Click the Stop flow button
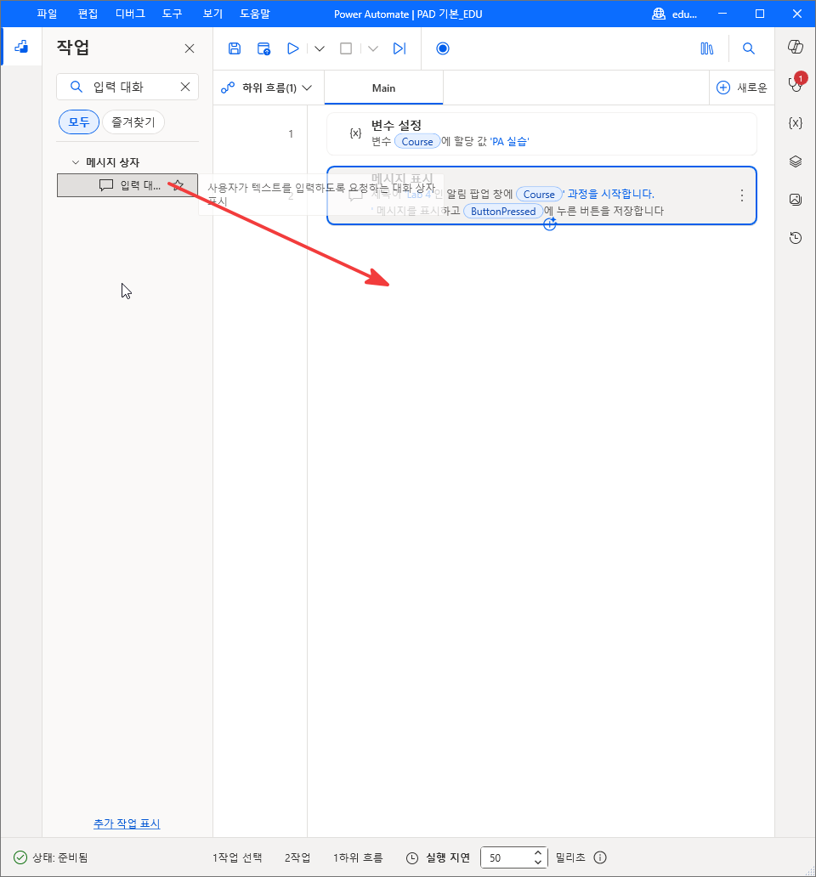 tap(346, 48)
